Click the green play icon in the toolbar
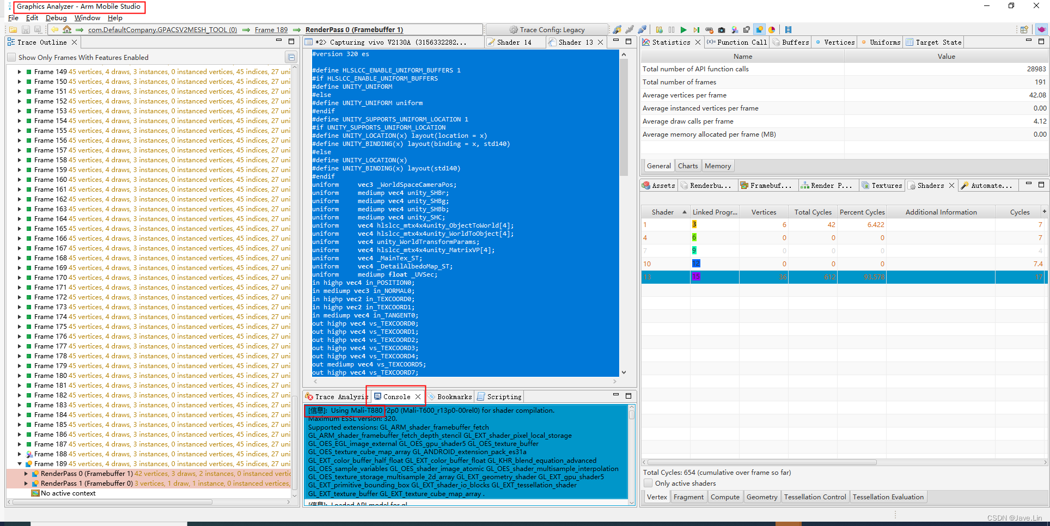Viewport: 1050px width, 526px height. coord(684,30)
